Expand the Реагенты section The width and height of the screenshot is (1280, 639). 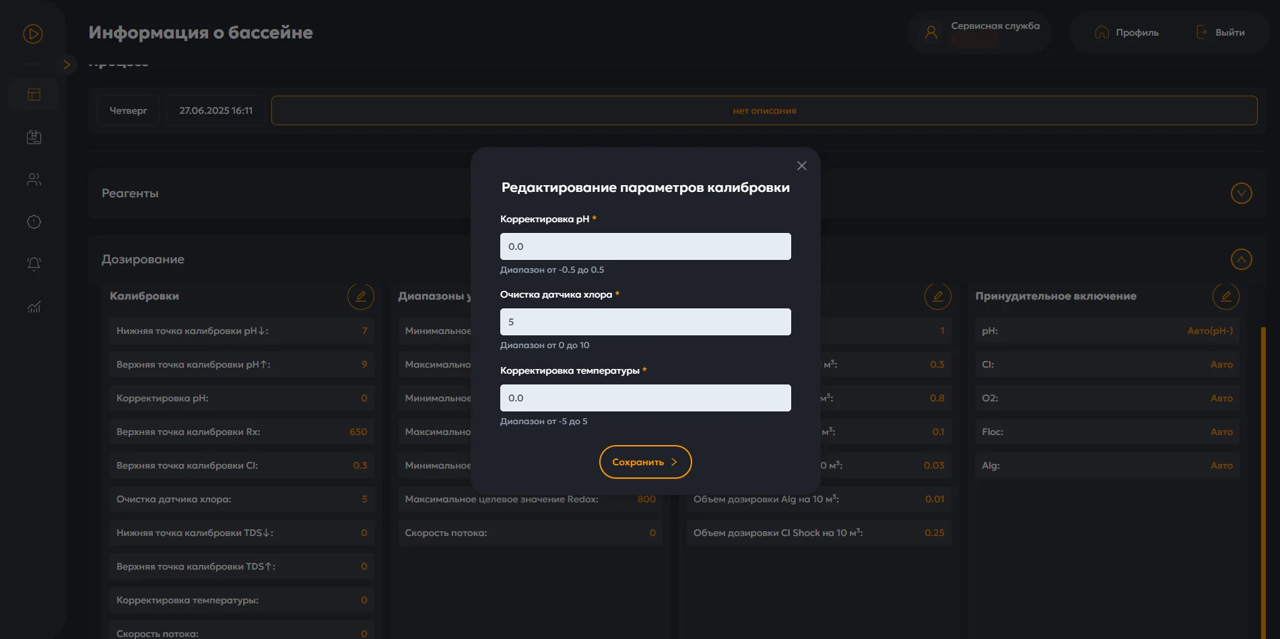tap(1241, 193)
